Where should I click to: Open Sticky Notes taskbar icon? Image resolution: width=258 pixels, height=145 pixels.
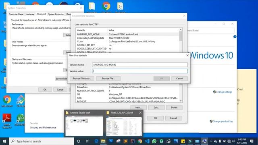[x=183, y=141]
